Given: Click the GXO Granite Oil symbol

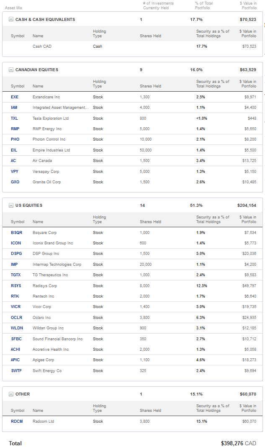Looking at the screenshot, I should pos(15,182).
